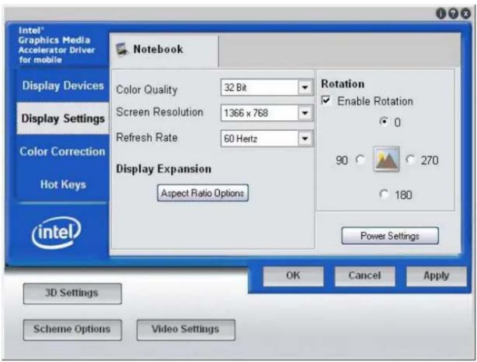Open the Refresh Rate dropdown arrow

[305, 139]
